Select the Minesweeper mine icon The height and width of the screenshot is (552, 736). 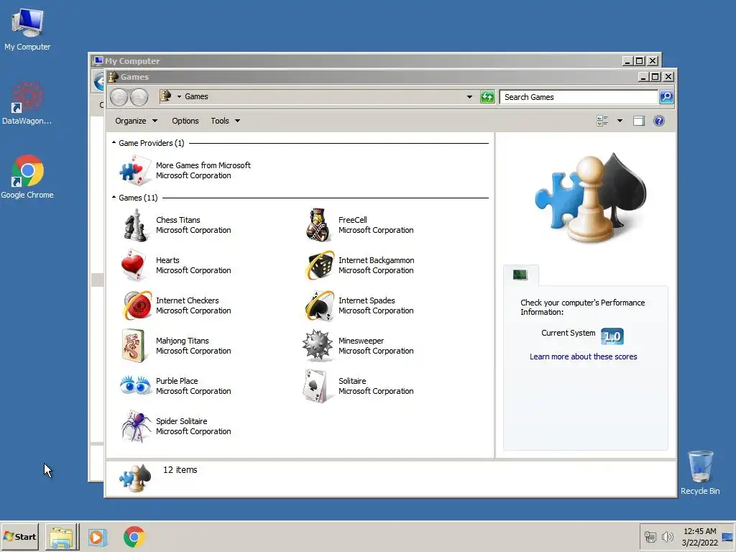318,346
